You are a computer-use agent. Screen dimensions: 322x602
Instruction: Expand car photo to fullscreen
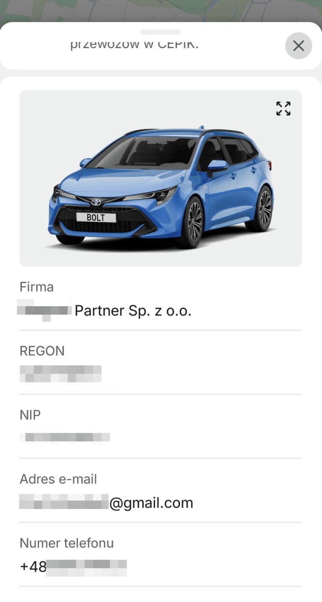click(x=283, y=109)
